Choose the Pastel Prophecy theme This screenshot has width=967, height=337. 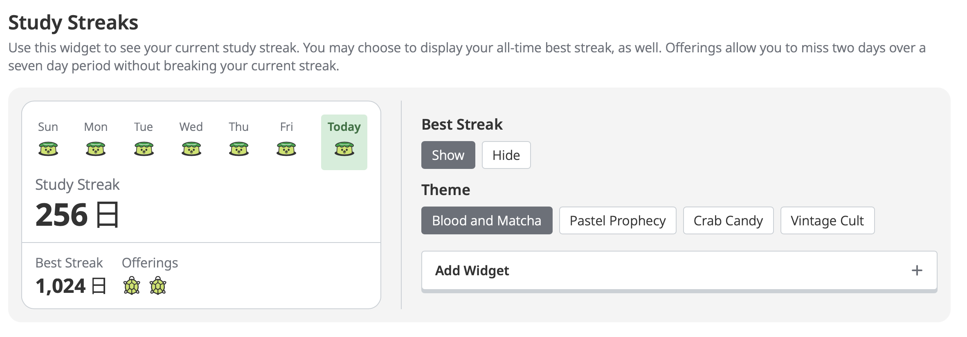click(x=617, y=220)
